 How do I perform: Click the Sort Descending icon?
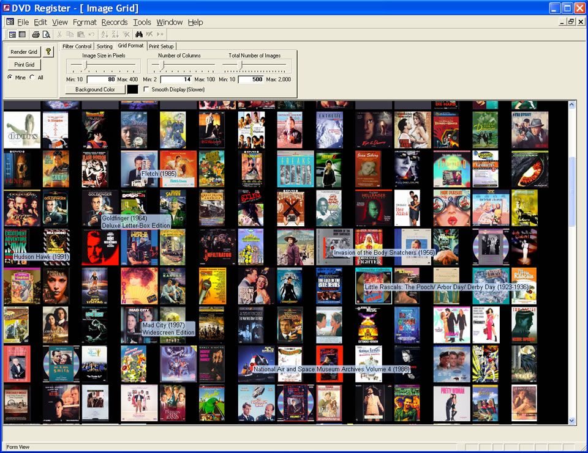[x=115, y=34]
